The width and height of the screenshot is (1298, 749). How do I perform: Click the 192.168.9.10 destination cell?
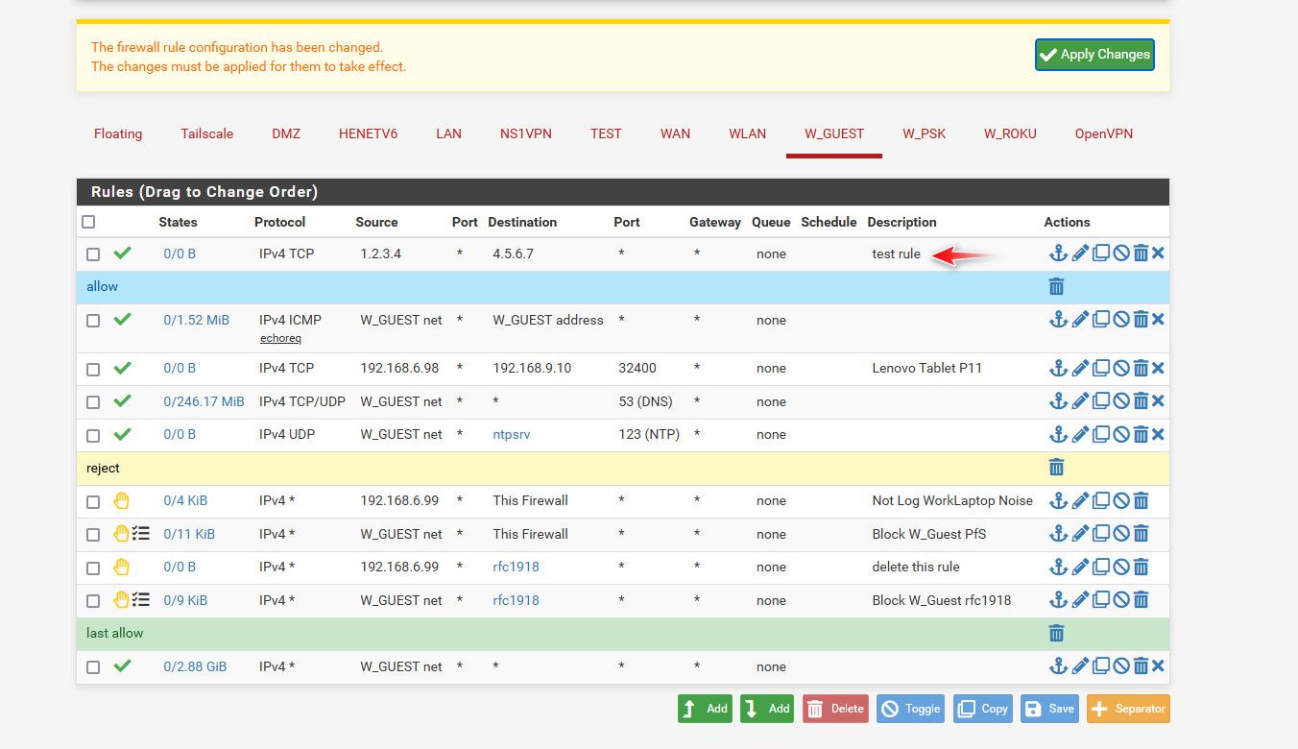click(x=532, y=368)
